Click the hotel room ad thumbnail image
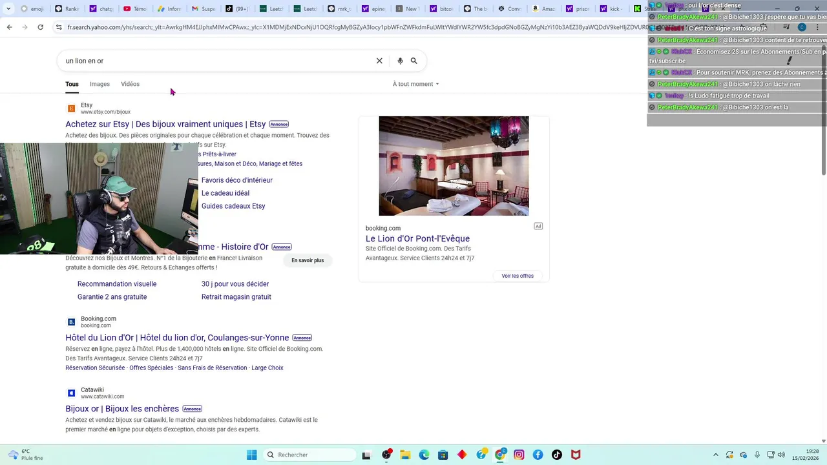 [454, 166]
